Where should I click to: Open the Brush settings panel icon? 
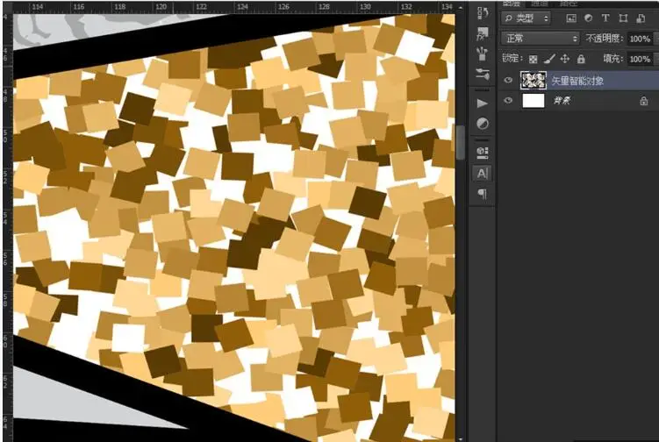pyautogui.click(x=483, y=75)
